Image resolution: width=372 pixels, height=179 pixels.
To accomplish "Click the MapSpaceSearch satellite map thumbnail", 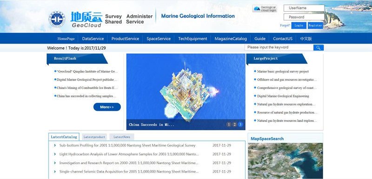I will (286, 160).
